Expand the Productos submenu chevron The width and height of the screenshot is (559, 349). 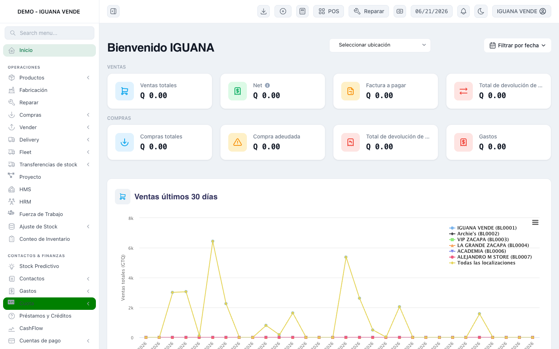[x=88, y=78]
